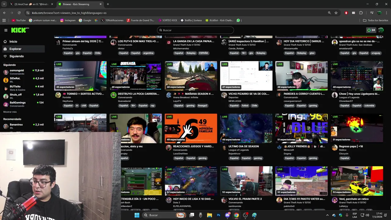Click LaosOneView streamer avatar icon
Viewport: 391px width, 220px height.
click(169, 148)
